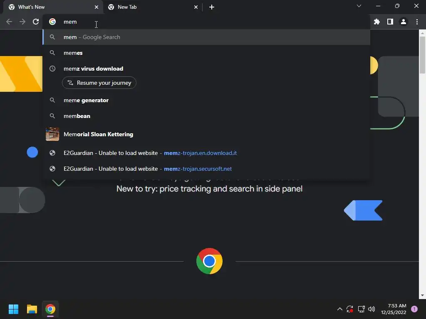Click the Google icon in address bar

52,22
